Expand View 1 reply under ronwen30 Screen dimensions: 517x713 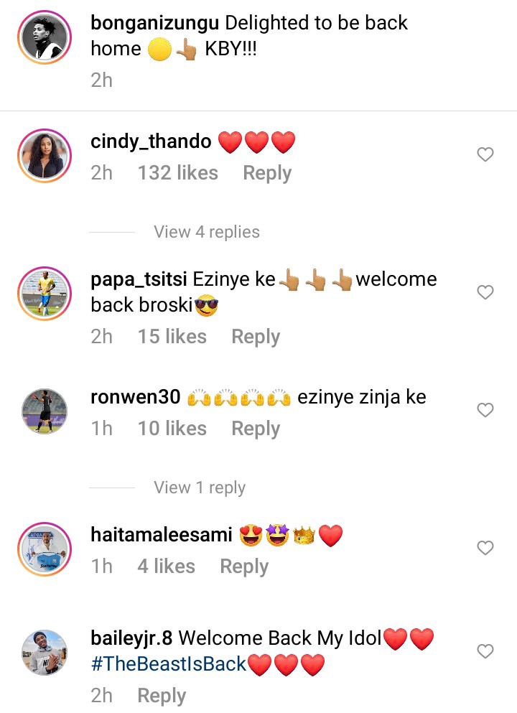[200, 488]
